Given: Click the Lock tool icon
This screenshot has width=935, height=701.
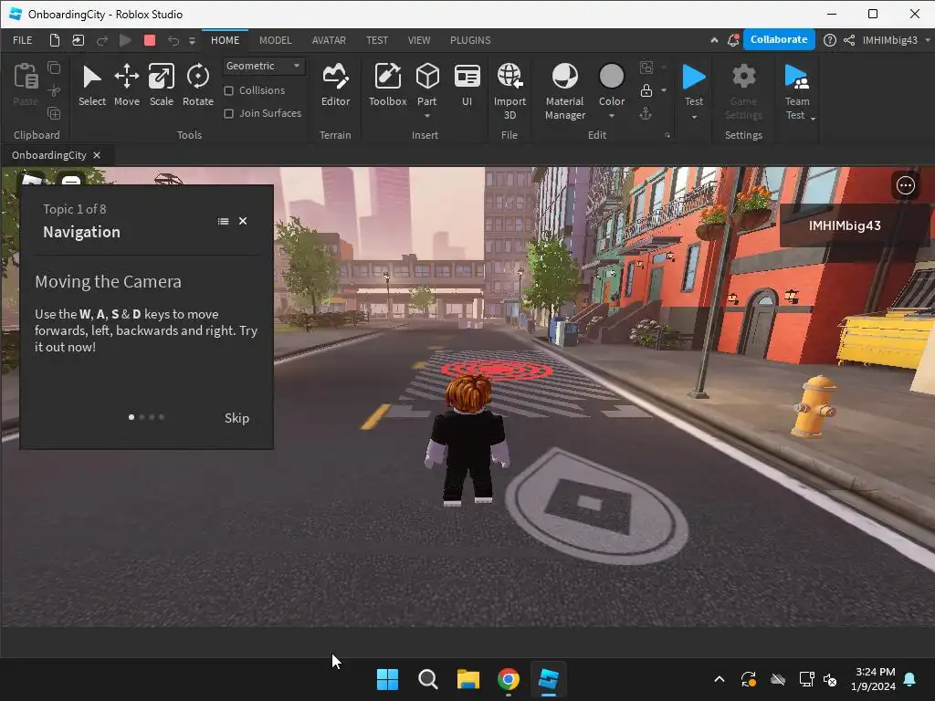Looking at the screenshot, I should pyautogui.click(x=646, y=90).
